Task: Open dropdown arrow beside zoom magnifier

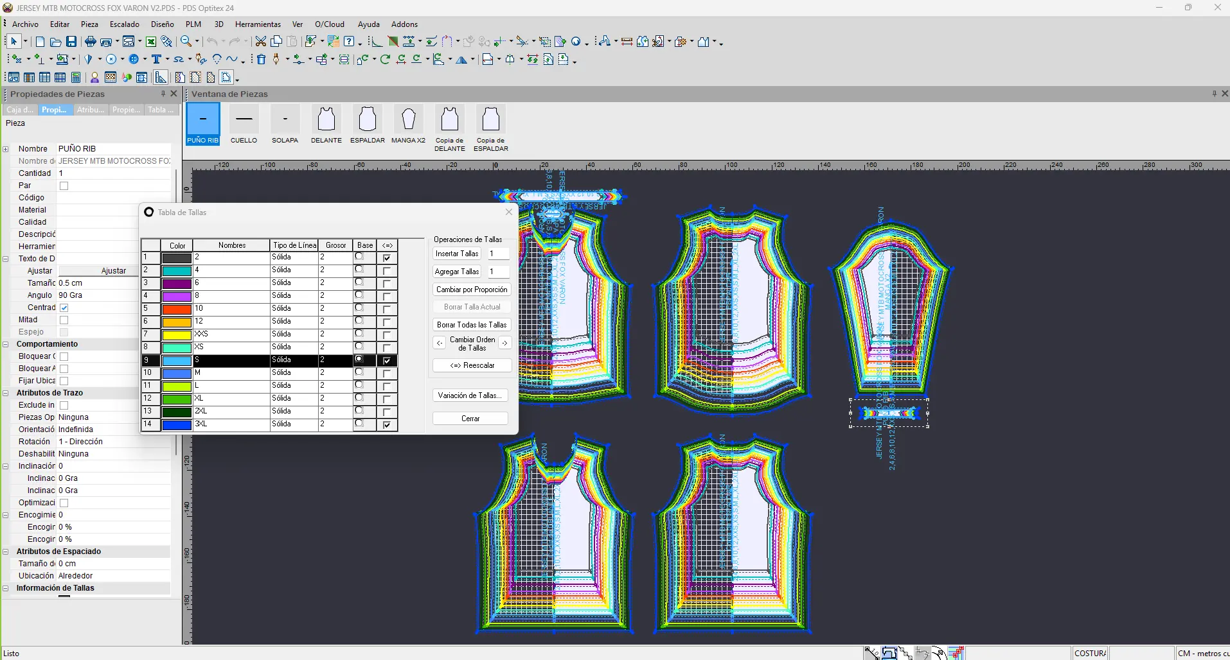Action: (197, 42)
